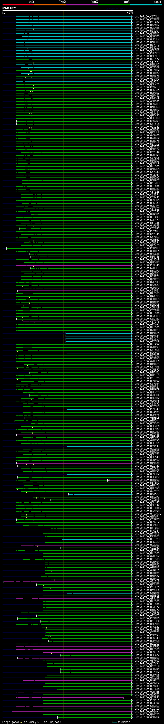Select the UniRef100_Q9ZTW2 label
The image size is (164, 724).
click(x=147, y=70)
